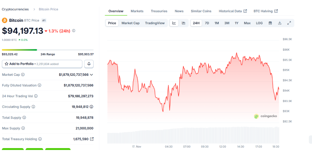Click the $94,197.13 price text
312x154 pixels.
[x=22, y=31]
